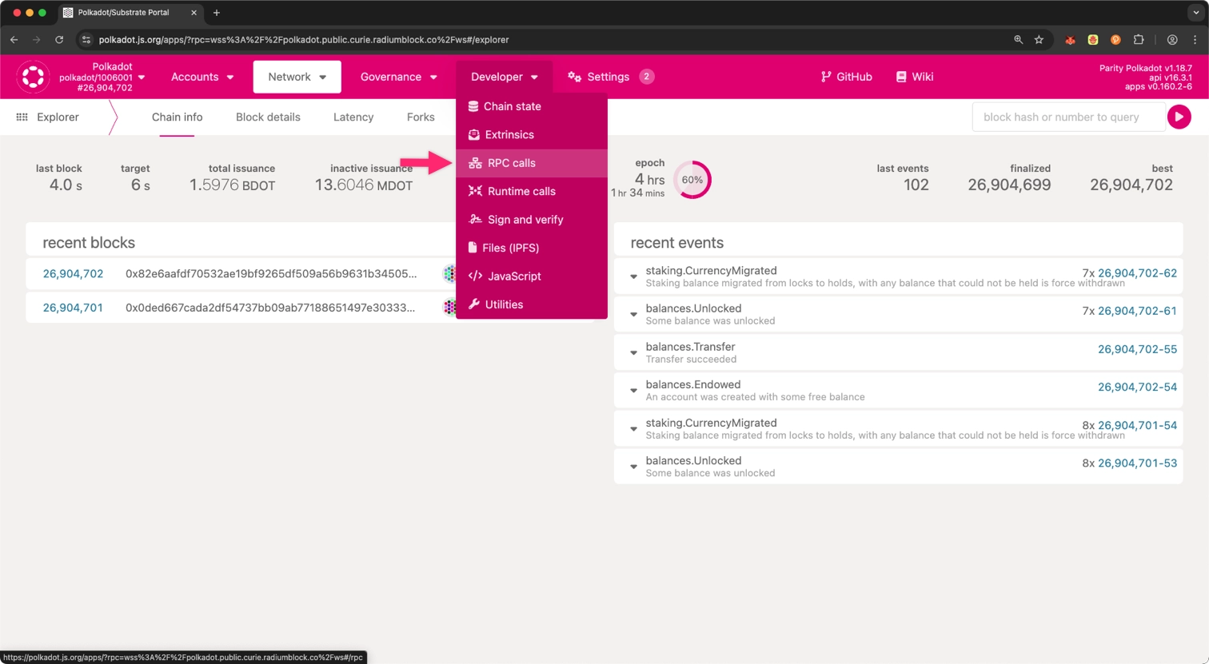Open event link 26,904,701-53
1209x664 pixels.
pyautogui.click(x=1137, y=463)
